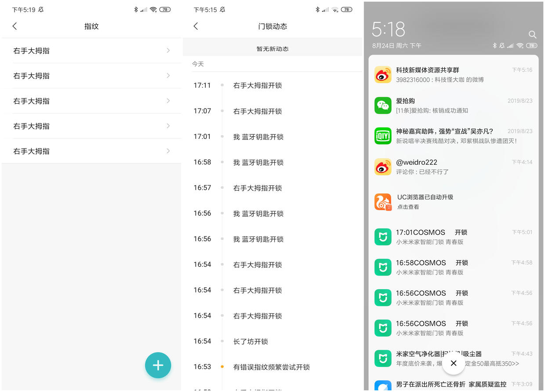Tap Mi Home icon for 17:01COSMOS notification
545x392 pixels.
383,237
